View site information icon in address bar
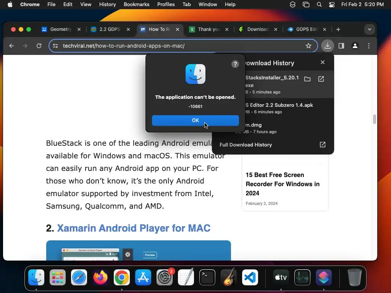391x293 pixels. [55, 46]
